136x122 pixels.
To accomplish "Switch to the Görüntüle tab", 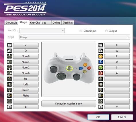I will (11, 23).
